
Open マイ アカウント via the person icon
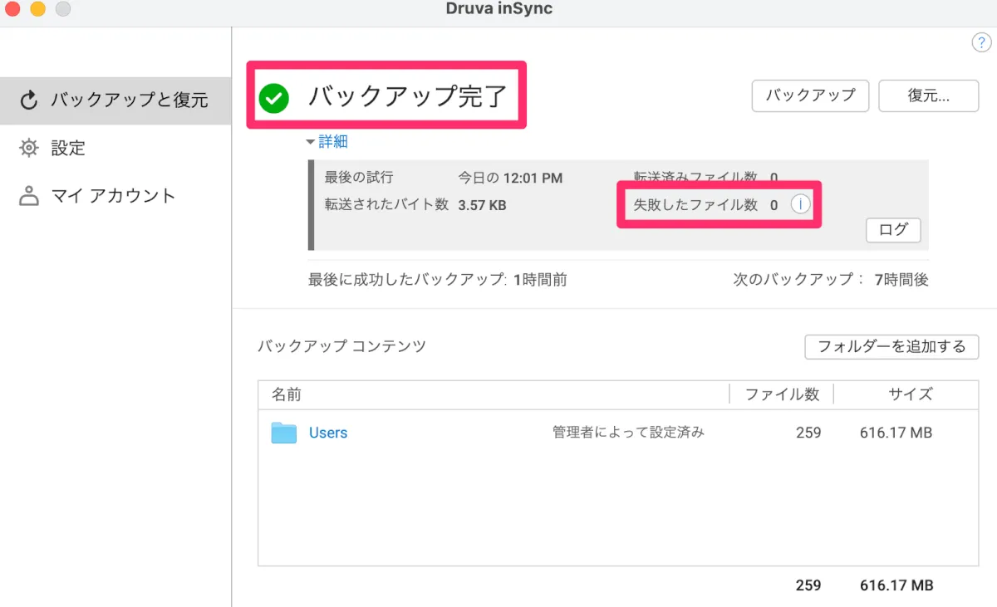click(x=27, y=195)
